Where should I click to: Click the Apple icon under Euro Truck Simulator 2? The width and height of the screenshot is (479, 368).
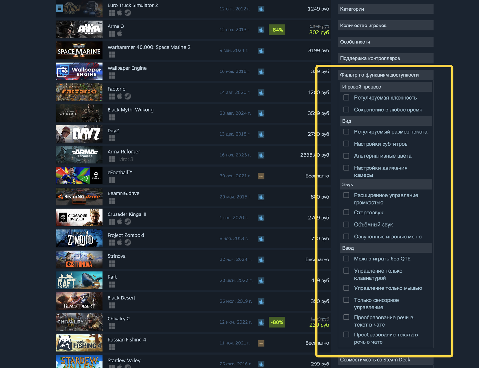coord(119,13)
